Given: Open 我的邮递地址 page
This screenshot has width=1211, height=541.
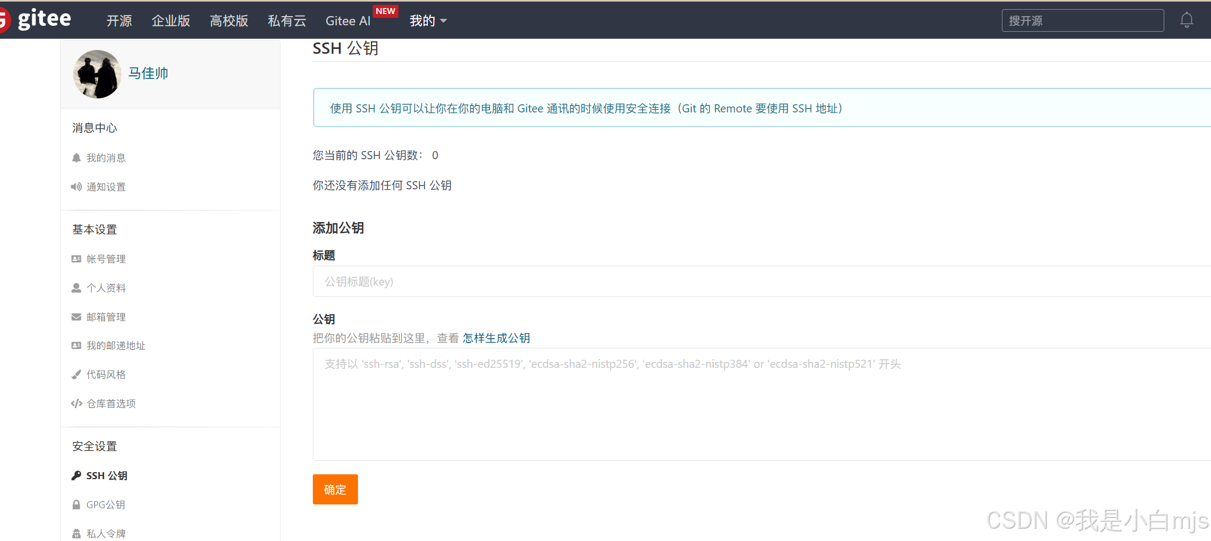Looking at the screenshot, I should pyautogui.click(x=116, y=345).
